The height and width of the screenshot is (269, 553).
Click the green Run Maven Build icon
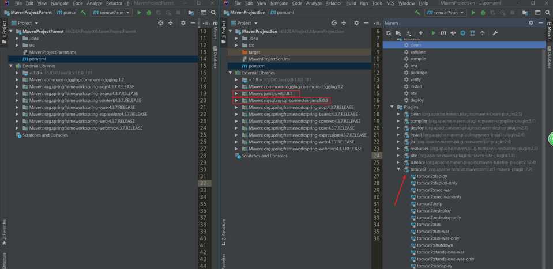(434, 33)
